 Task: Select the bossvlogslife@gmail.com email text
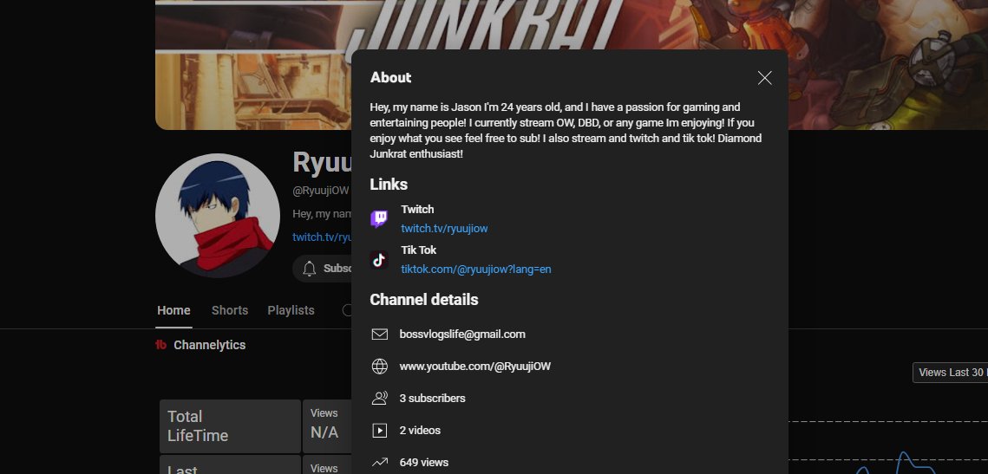pyautogui.click(x=461, y=334)
